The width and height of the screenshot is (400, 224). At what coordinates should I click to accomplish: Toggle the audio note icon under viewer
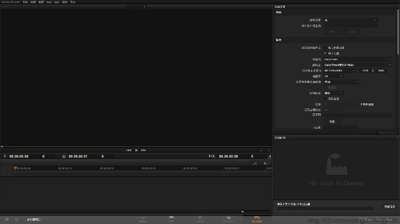click(269, 157)
